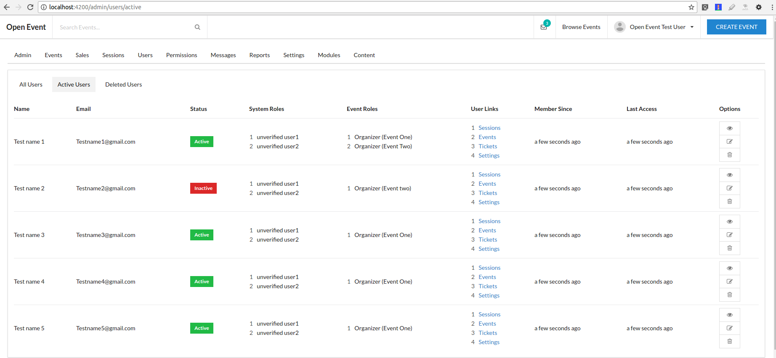The width and height of the screenshot is (776, 358).
Task: Delete user Test name 2
Action: tap(730, 202)
